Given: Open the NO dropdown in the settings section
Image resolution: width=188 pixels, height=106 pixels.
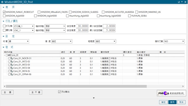Looking at the screenshot, I should 174,41.
